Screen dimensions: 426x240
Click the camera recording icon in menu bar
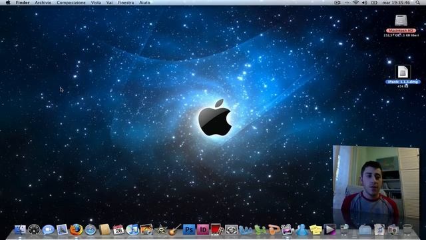click(337, 3)
